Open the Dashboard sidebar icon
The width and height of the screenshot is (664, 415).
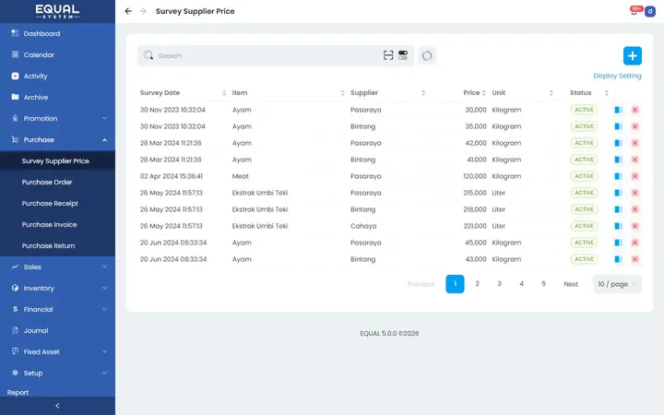15,33
